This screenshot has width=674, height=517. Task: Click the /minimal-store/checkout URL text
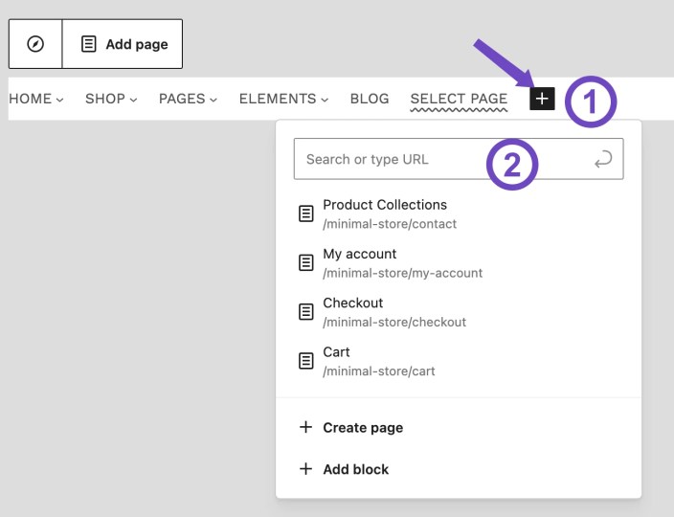tap(394, 322)
